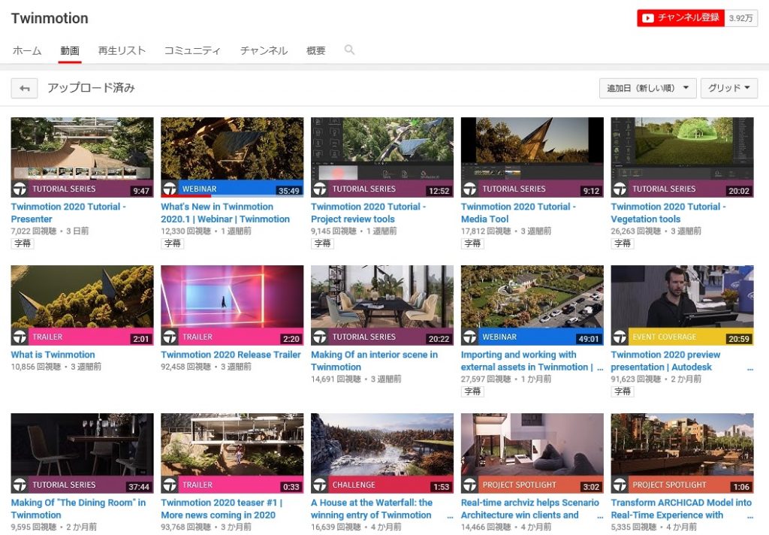This screenshot has height=535, width=769.
Task: Open Twinmotion 2020 teaser #1 title
Action: [x=222, y=509]
